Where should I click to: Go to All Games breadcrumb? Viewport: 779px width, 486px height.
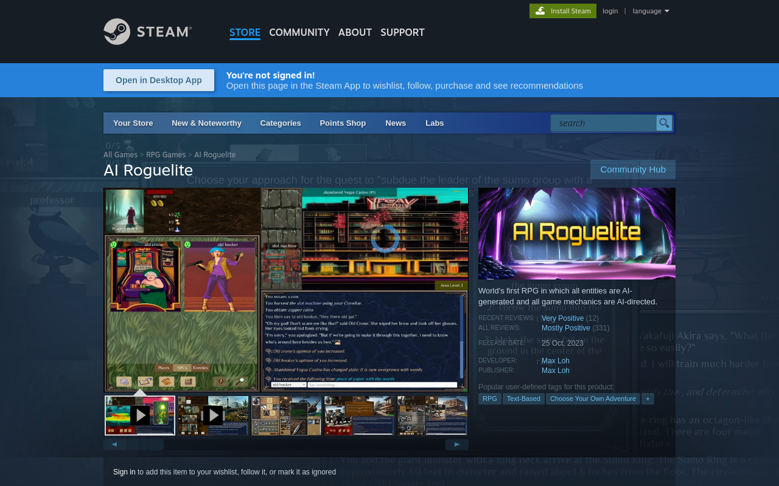point(121,155)
